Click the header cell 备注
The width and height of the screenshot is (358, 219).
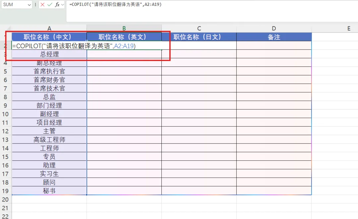(274, 37)
